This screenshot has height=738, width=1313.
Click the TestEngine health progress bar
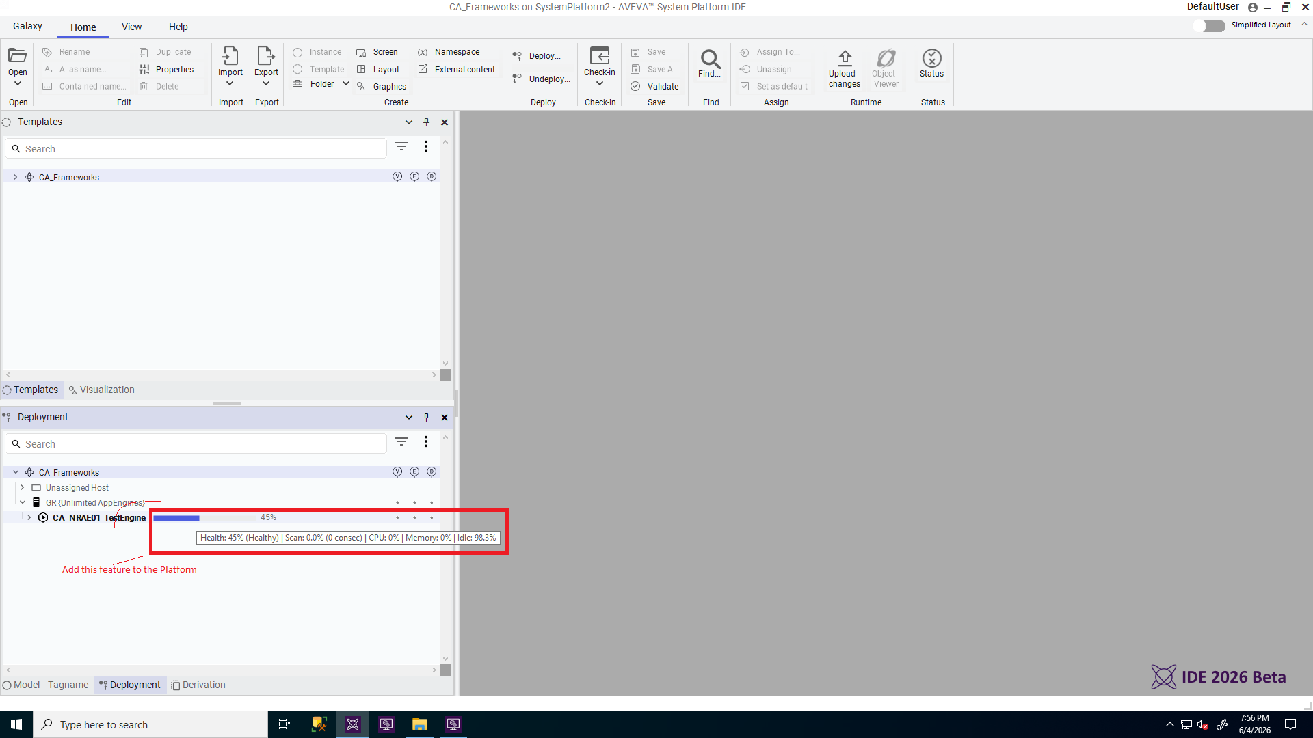tap(204, 518)
